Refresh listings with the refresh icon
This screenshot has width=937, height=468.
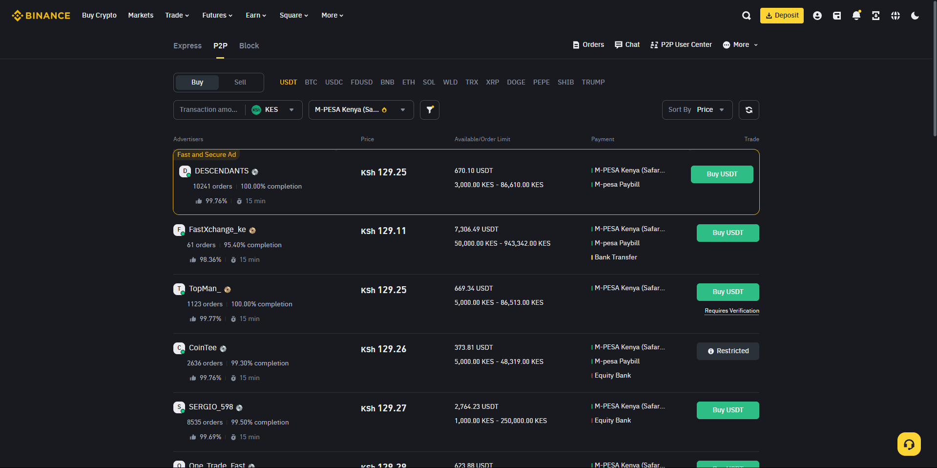tap(749, 109)
